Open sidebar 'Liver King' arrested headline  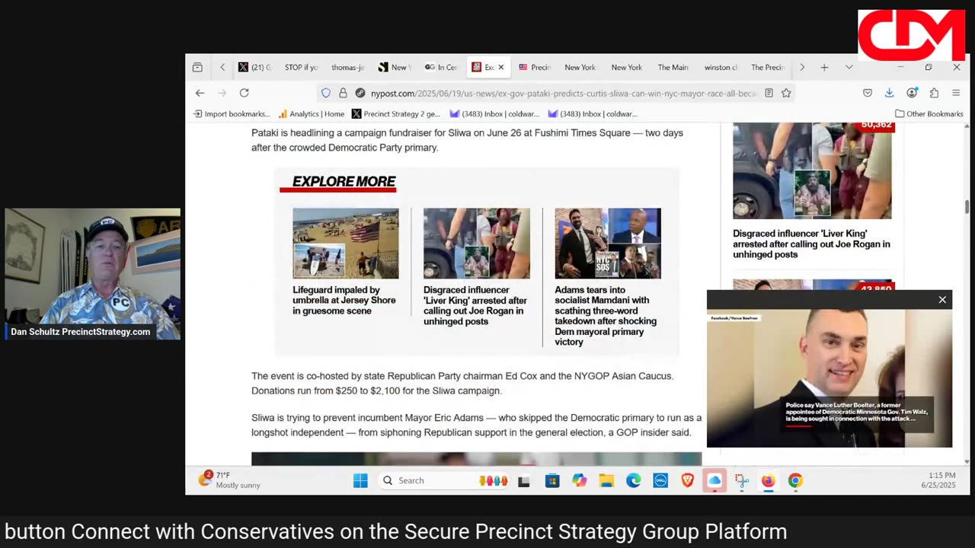811,244
